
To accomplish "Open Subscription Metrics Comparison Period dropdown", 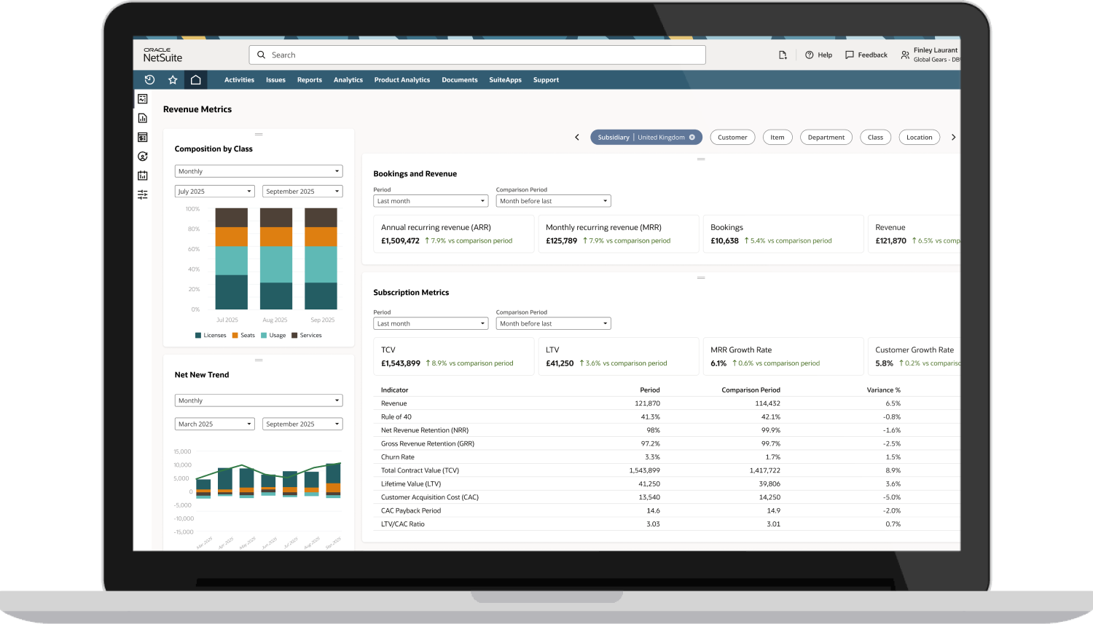I will 553,324.
